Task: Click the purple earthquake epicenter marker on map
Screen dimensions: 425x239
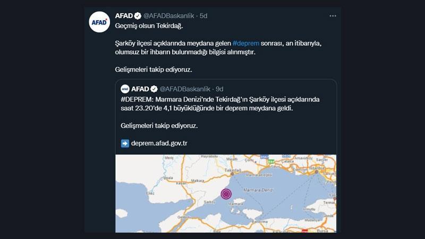Action: tap(226, 194)
